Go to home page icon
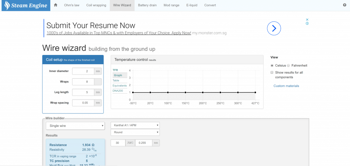The height and width of the screenshot is (166, 350). pos(56,5)
